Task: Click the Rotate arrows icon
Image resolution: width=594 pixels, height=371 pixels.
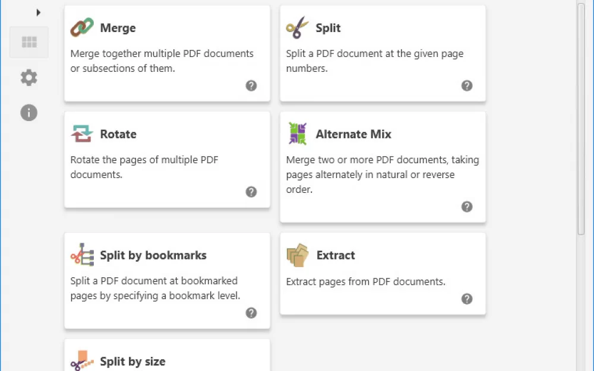Action: pyautogui.click(x=82, y=134)
